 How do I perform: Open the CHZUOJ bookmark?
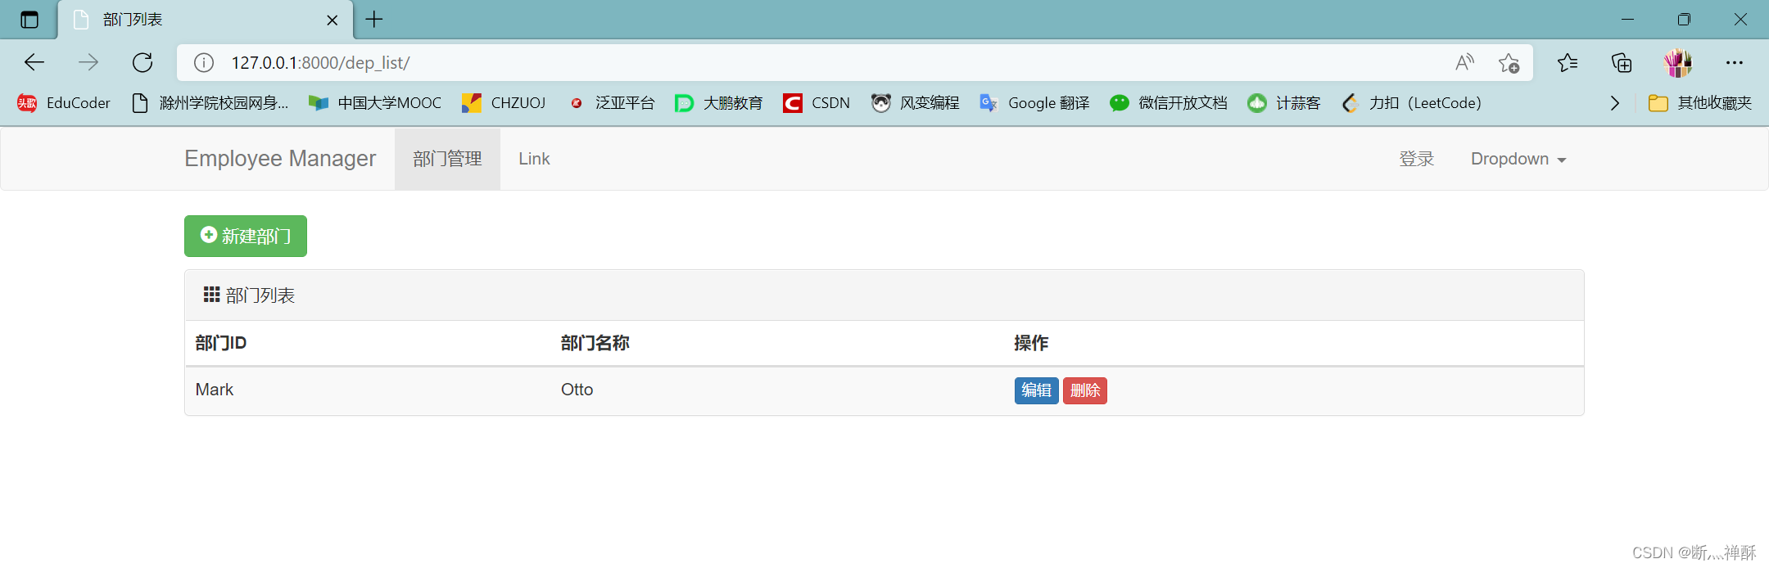tap(504, 102)
